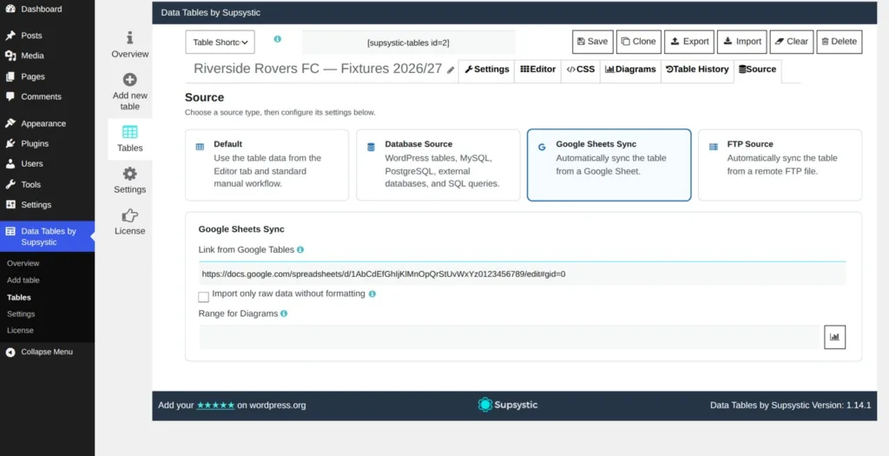This screenshot has height=456, width=889.
Task: Open the Tables grid icon
Action: 130,132
